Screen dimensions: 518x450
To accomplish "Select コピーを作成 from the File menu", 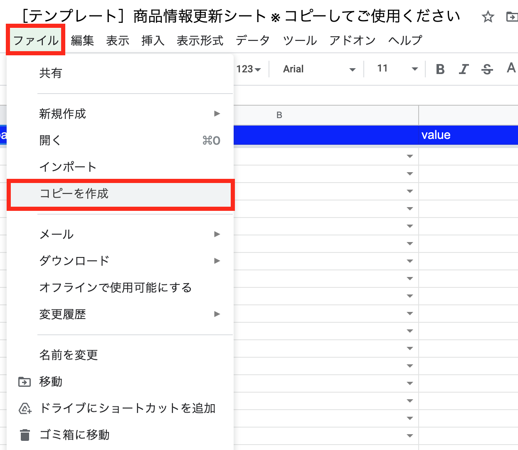I will pos(74,194).
